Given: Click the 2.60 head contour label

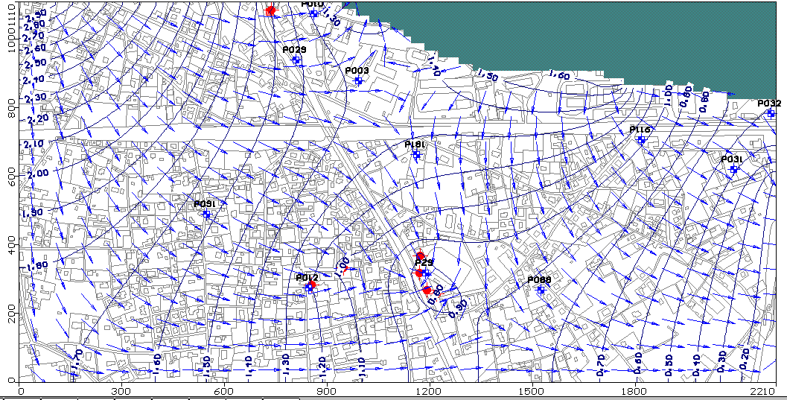Looking at the screenshot, I should coord(34,48).
